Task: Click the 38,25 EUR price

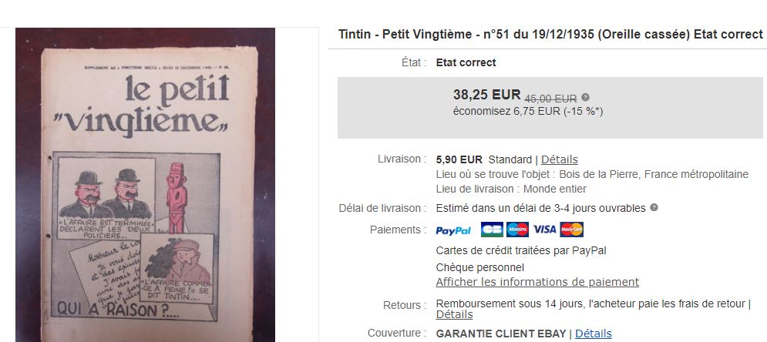Action: pyautogui.click(x=486, y=94)
